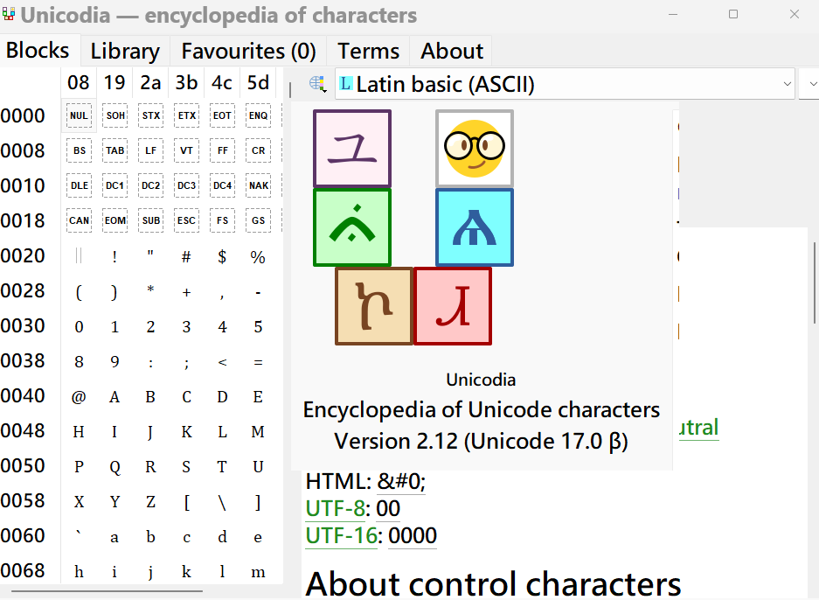Screen dimensions: 819x600
Task: Select the backslash character cell
Action: tap(222, 500)
